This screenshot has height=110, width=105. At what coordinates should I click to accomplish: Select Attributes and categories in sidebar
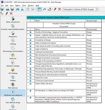pyautogui.click(x=13, y=93)
